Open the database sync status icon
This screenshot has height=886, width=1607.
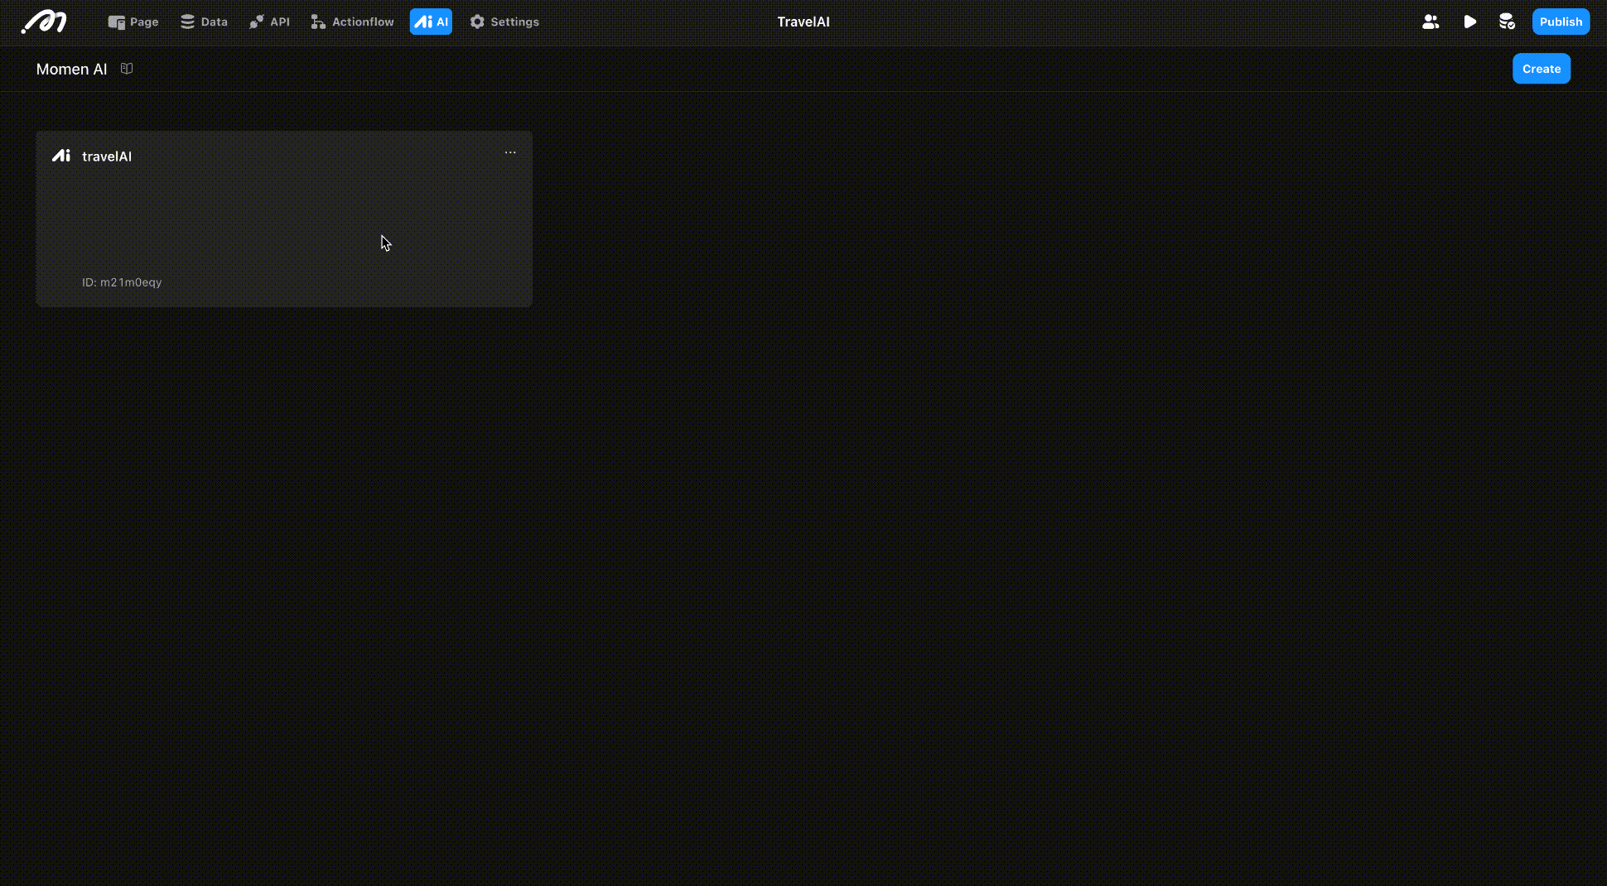pyautogui.click(x=1507, y=22)
